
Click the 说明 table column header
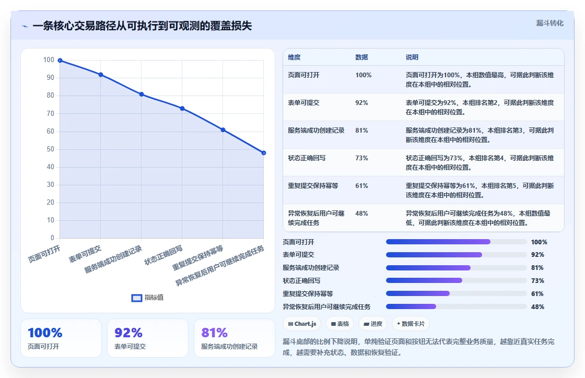412,57
